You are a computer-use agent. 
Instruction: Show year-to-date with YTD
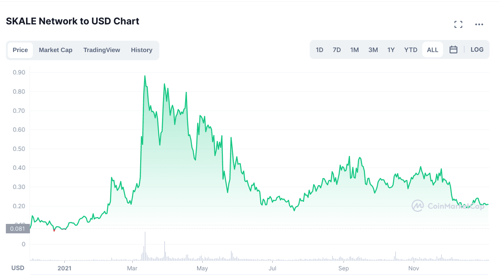click(x=411, y=50)
